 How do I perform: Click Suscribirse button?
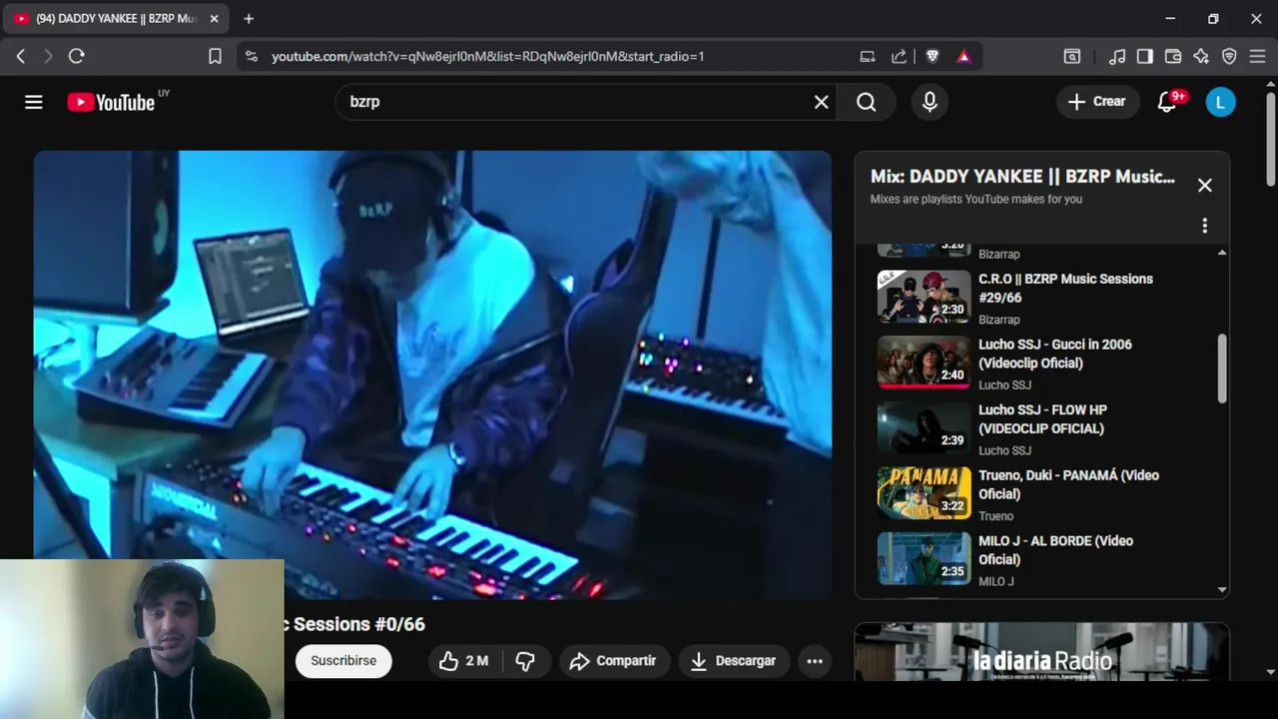coord(343,661)
